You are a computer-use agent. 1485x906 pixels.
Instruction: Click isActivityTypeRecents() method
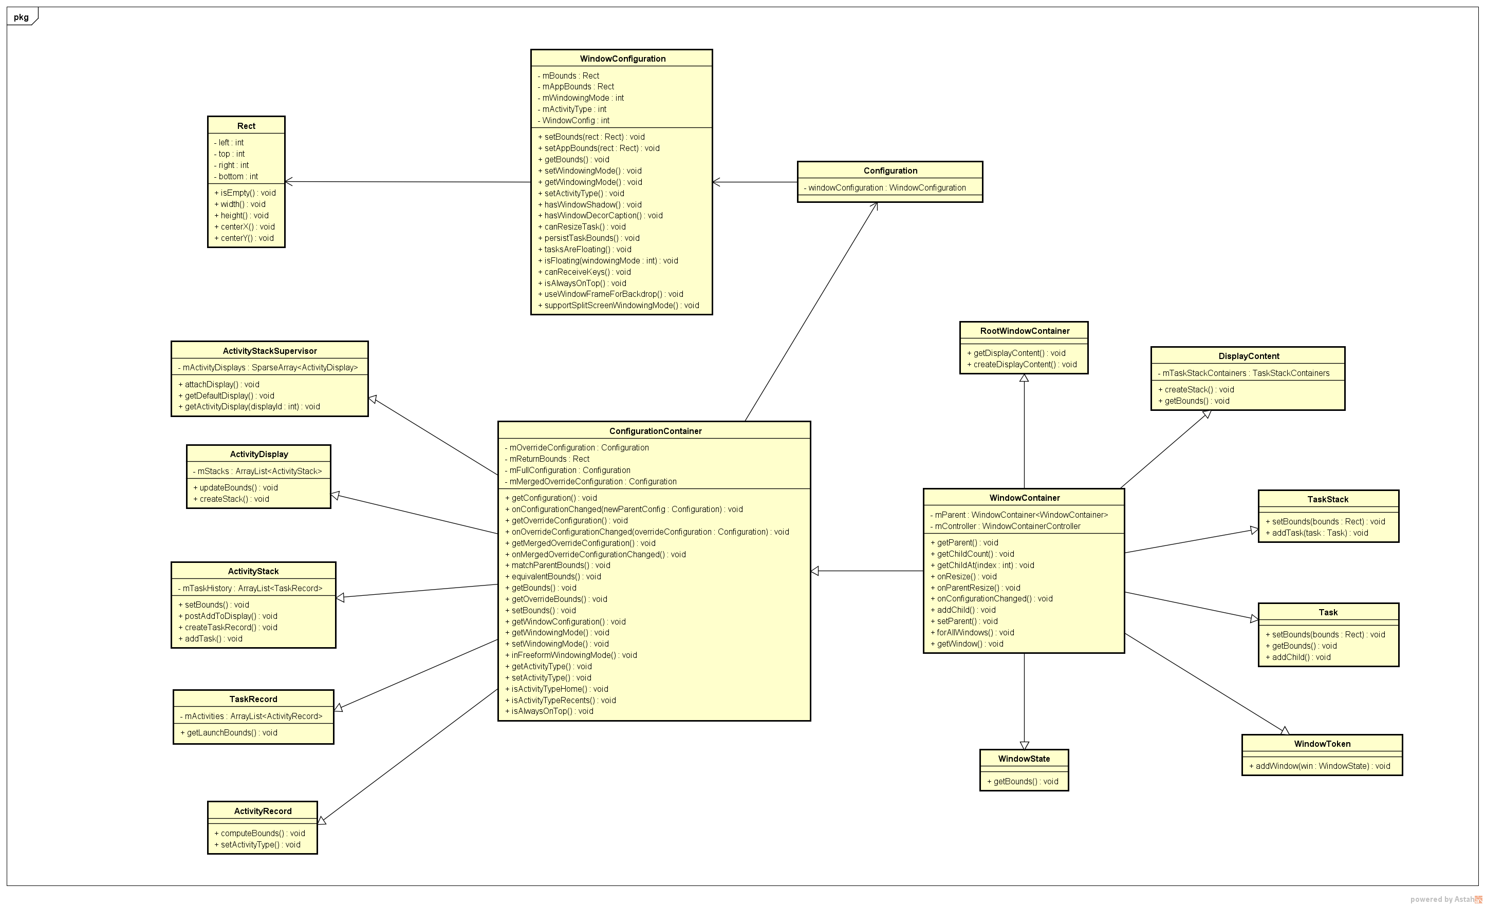(x=561, y=700)
